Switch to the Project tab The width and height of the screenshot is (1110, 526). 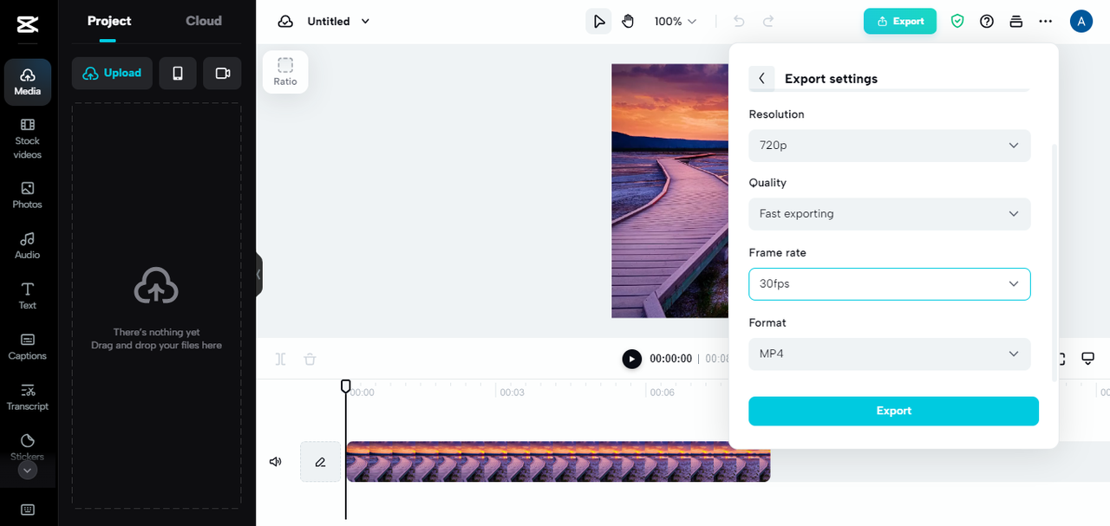click(109, 20)
